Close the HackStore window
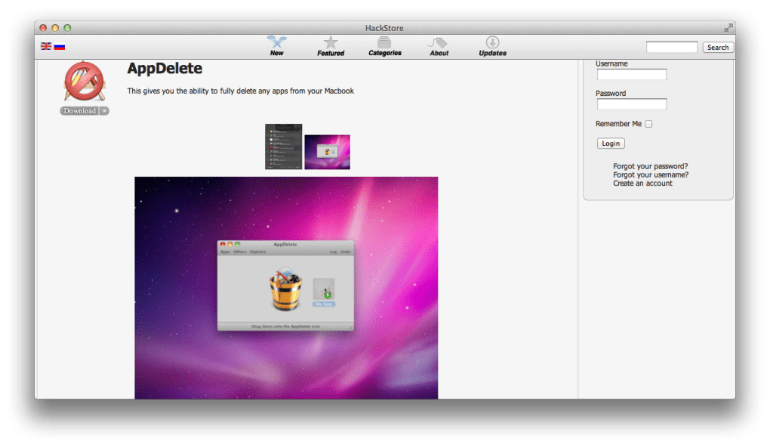This screenshot has height=447, width=770. pyautogui.click(x=43, y=28)
